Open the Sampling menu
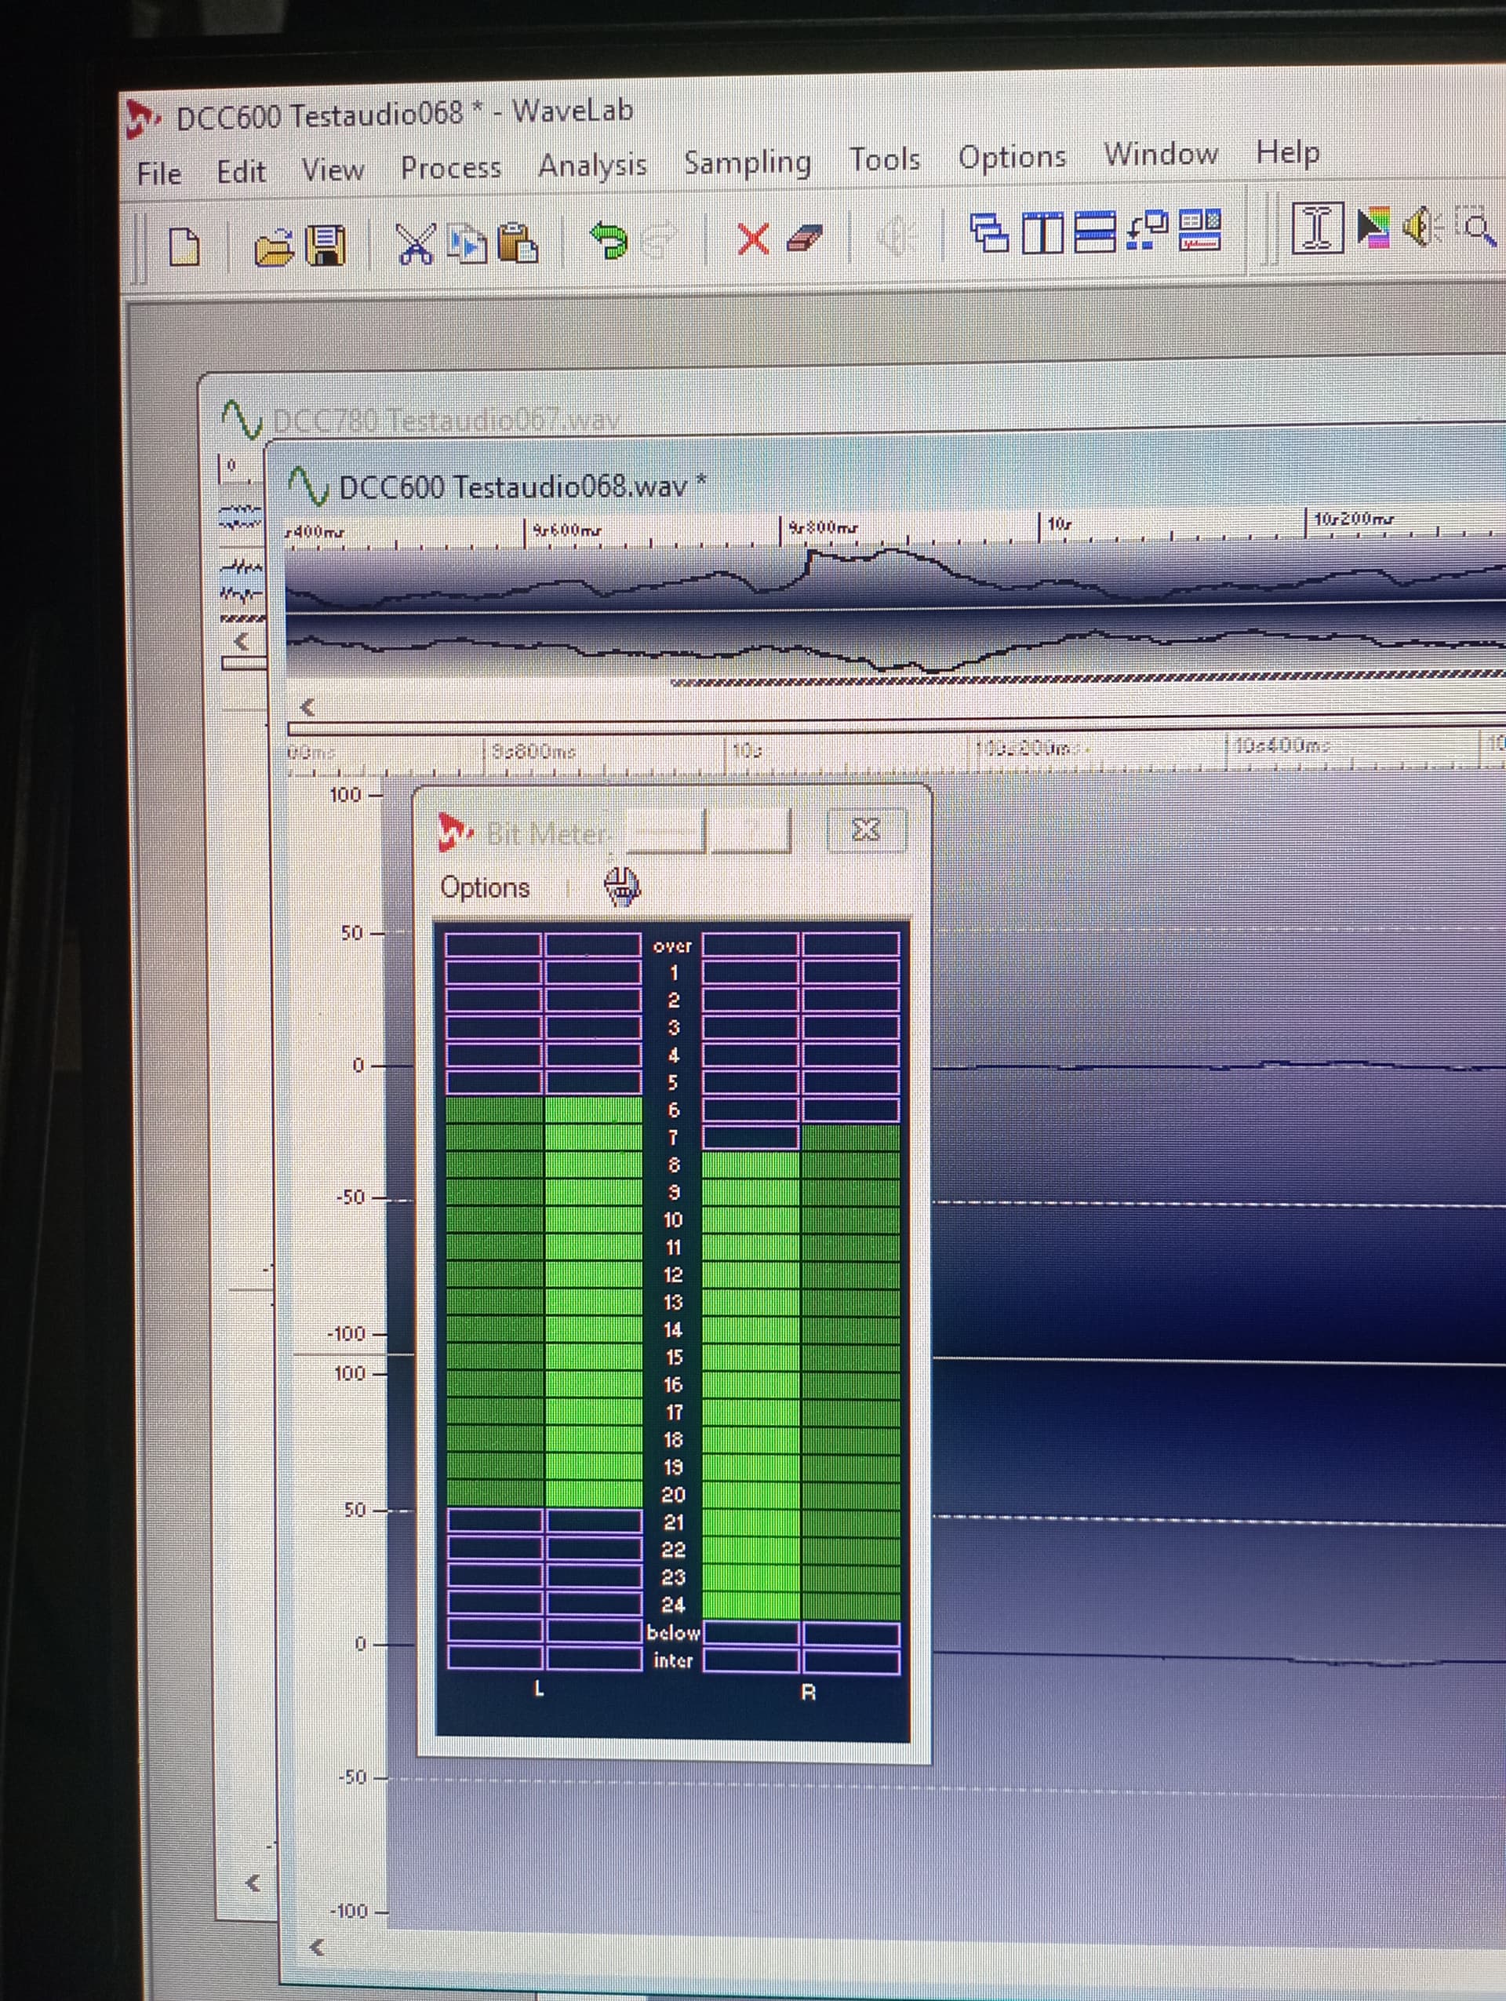The height and width of the screenshot is (2001, 1506). click(747, 163)
